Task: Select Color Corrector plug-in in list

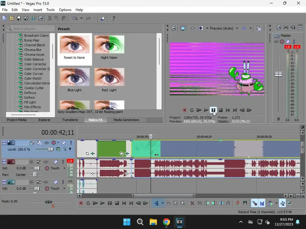Action: point(35,64)
